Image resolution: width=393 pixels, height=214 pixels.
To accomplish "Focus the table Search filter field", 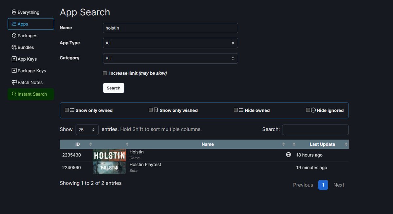I will tap(315, 129).
